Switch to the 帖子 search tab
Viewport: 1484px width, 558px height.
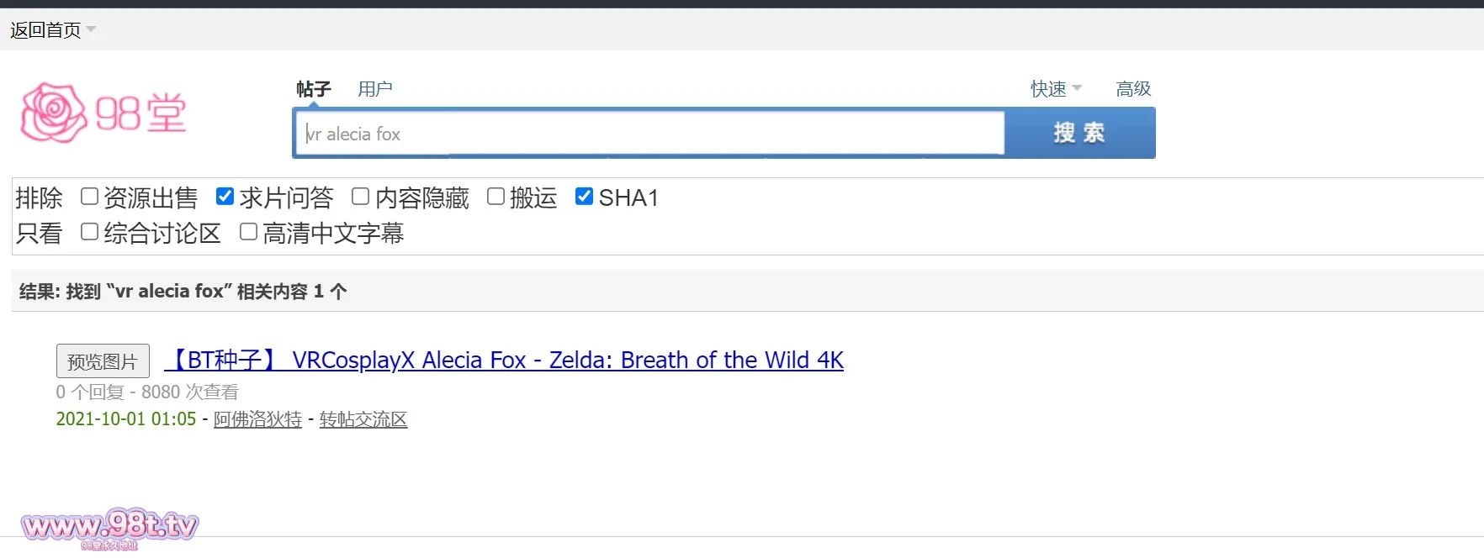click(x=314, y=88)
